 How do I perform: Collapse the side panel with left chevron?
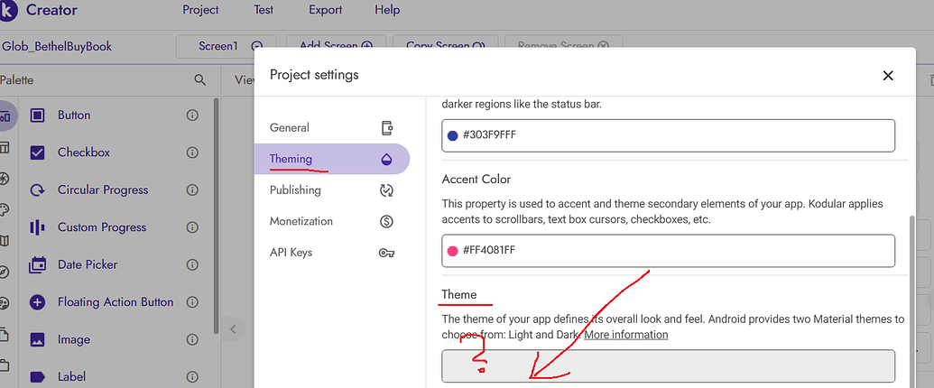pyautogui.click(x=233, y=329)
